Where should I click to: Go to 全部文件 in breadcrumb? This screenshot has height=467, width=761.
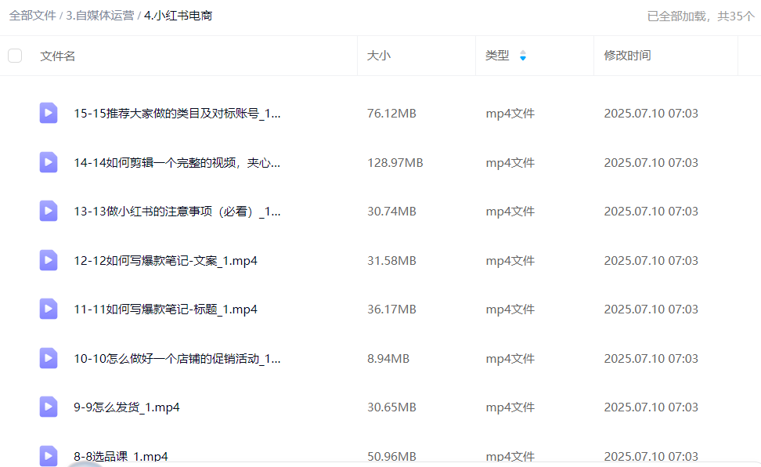point(31,16)
